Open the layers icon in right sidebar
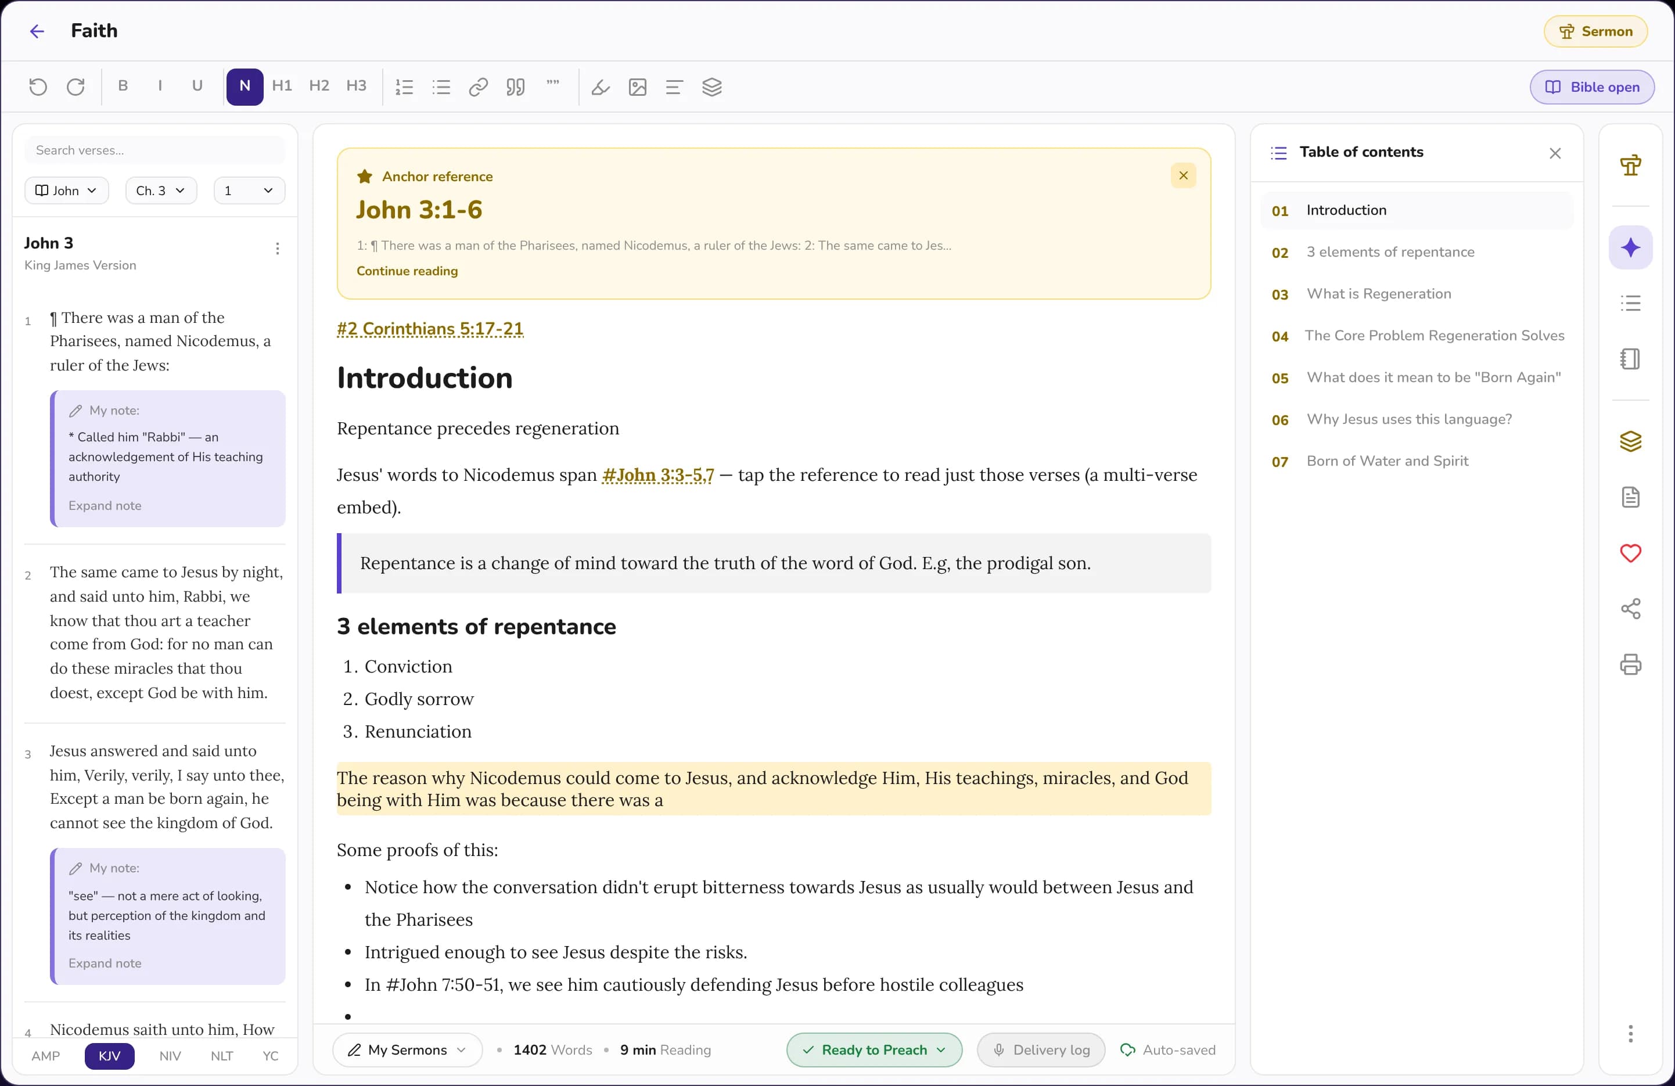Screen dimensions: 1675x1086 point(1630,442)
